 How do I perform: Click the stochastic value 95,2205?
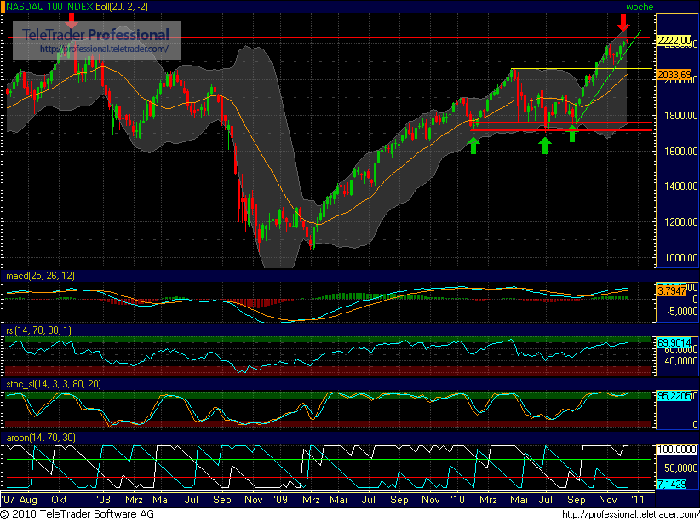[x=674, y=396]
